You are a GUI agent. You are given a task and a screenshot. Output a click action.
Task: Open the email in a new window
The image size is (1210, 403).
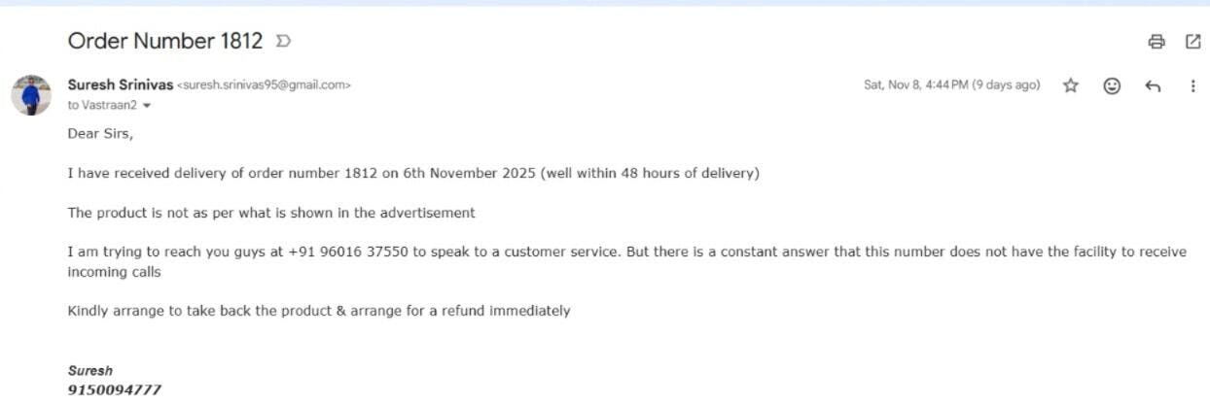[1193, 42]
